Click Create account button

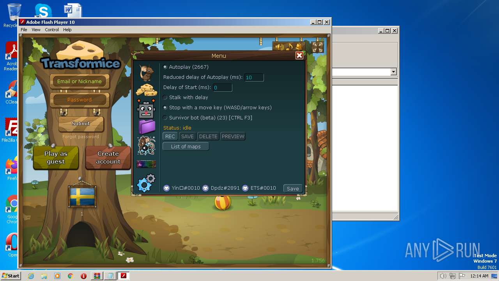(108, 158)
